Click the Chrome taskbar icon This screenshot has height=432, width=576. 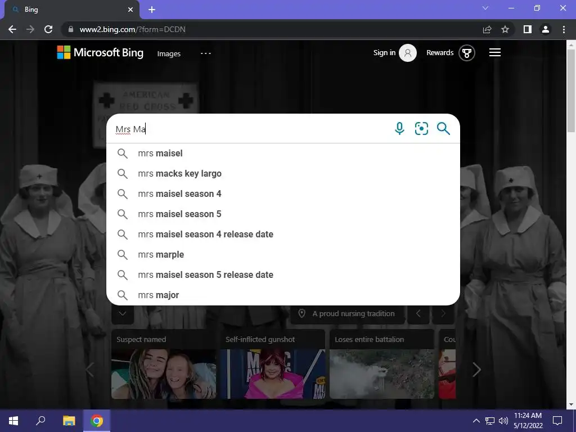[97, 420]
